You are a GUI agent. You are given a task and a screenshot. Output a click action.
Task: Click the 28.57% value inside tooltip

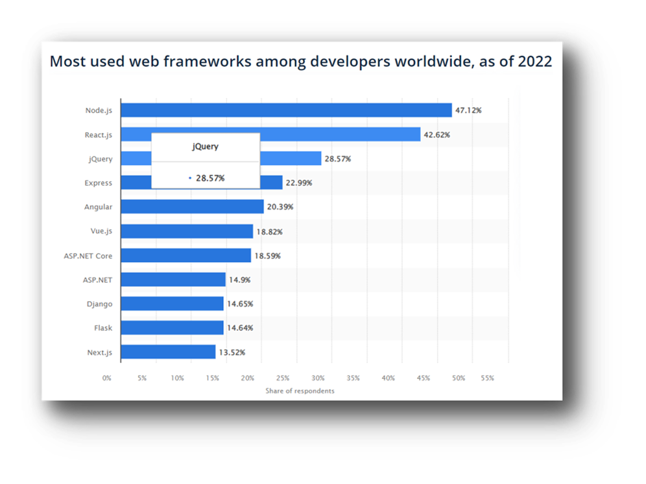210,178
